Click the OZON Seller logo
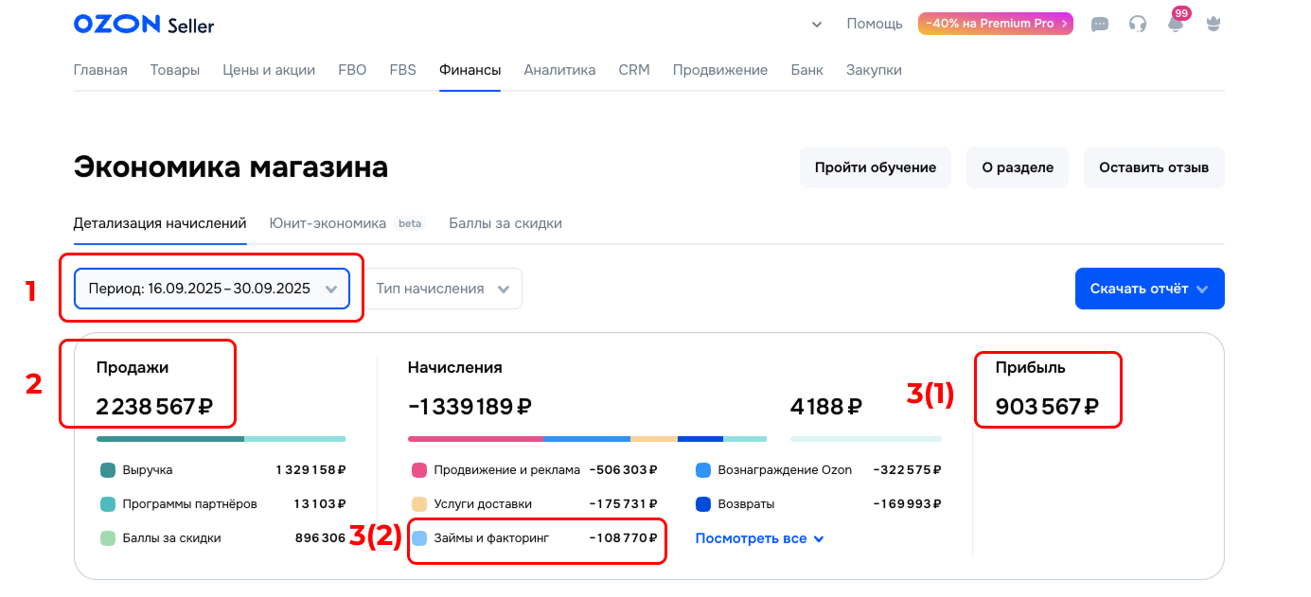The image size is (1311, 597). (144, 25)
